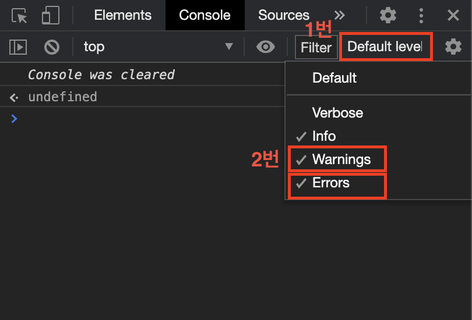Enable the Verbose log level
This screenshot has height=320, width=472.
[x=337, y=113]
